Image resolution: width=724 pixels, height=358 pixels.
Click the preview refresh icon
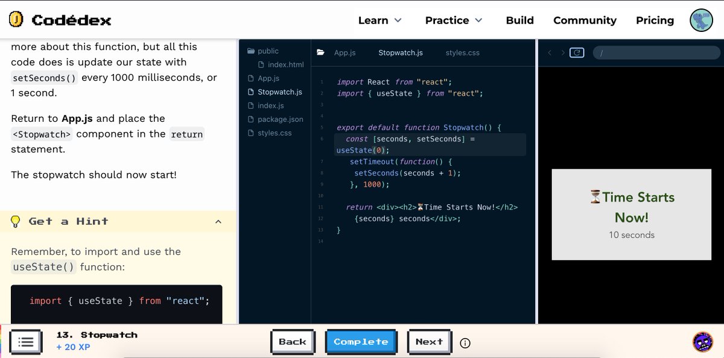[577, 52]
